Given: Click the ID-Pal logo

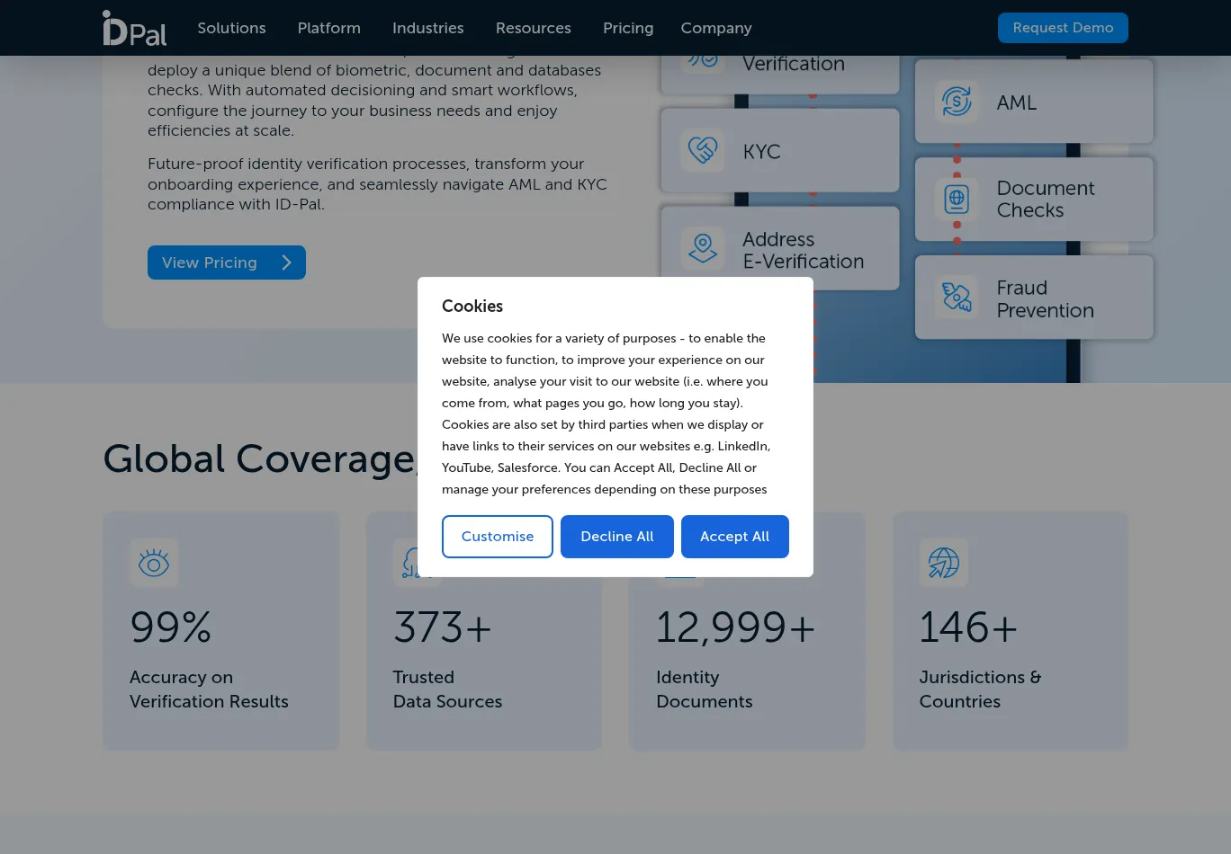Looking at the screenshot, I should 134,28.
